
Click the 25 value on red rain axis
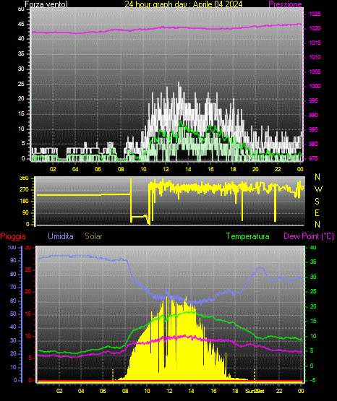(x=28, y=270)
